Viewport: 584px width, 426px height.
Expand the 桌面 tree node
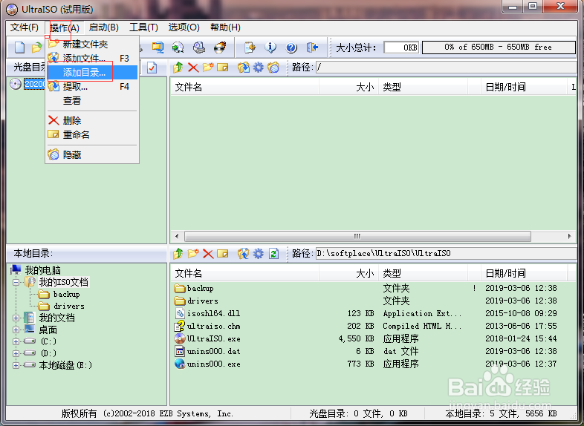16,330
